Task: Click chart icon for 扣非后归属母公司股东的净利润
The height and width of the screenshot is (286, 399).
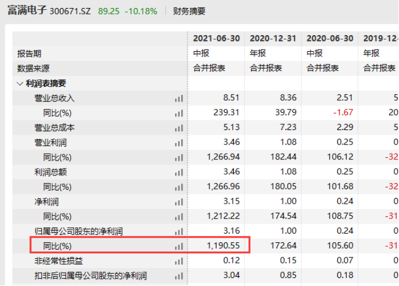Action: (179, 276)
